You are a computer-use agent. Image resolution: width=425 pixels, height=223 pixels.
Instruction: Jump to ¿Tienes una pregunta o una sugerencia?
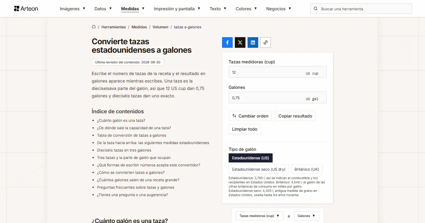coord(132,195)
